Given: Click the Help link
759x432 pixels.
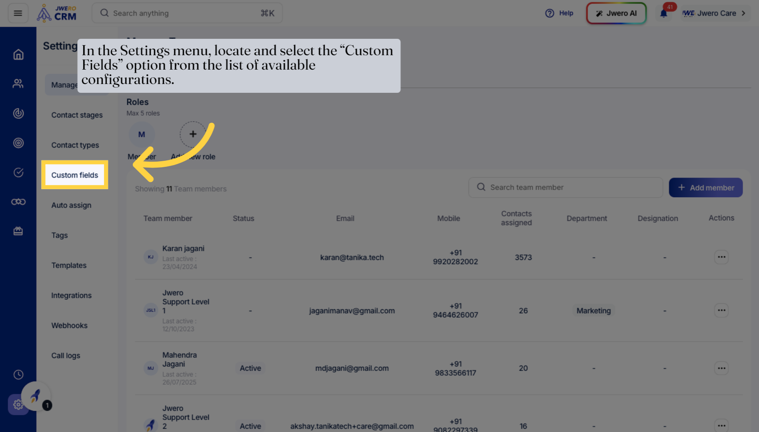Looking at the screenshot, I should 559,13.
